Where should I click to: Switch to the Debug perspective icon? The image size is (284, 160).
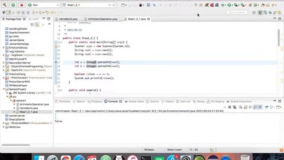pyautogui.click(x=270, y=12)
